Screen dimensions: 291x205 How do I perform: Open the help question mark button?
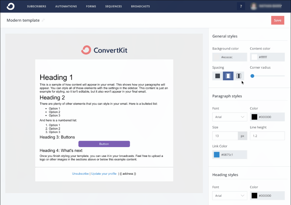(241, 6)
